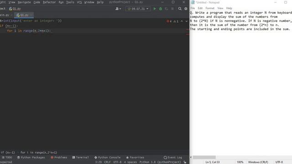Click the red errors count indicator
The height and width of the screenshot is (164, 292).
click(169, 21)
